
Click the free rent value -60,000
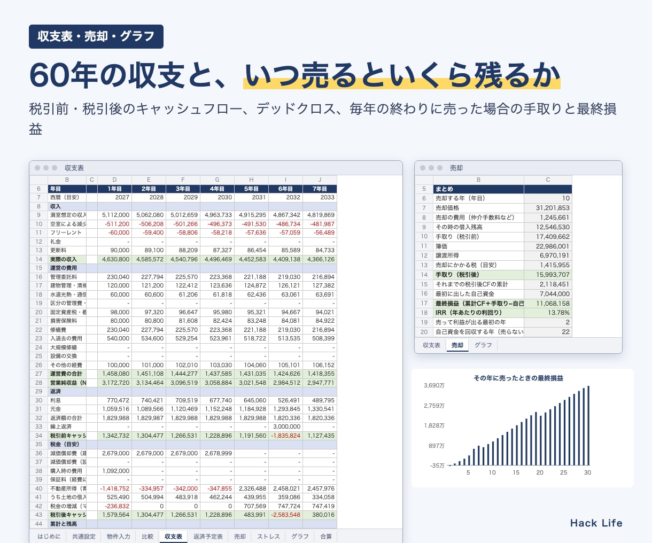(x=114, y=232)
